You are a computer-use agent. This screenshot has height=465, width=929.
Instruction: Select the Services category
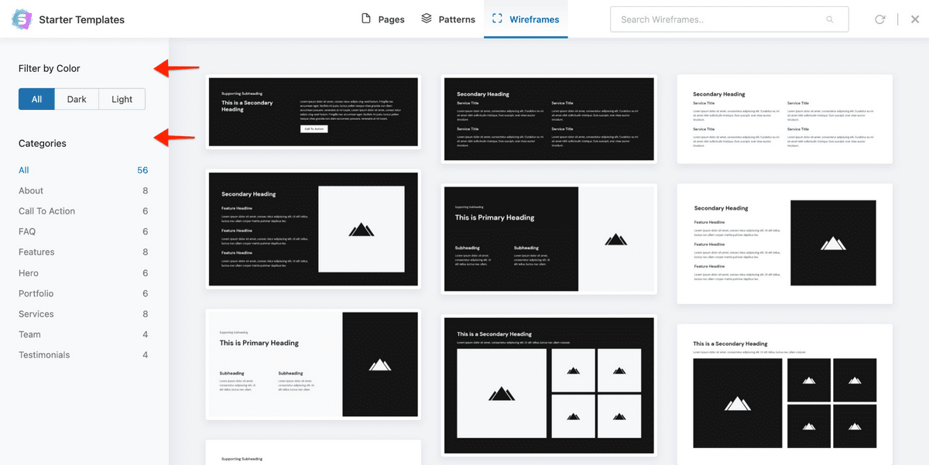pos(83,314)
